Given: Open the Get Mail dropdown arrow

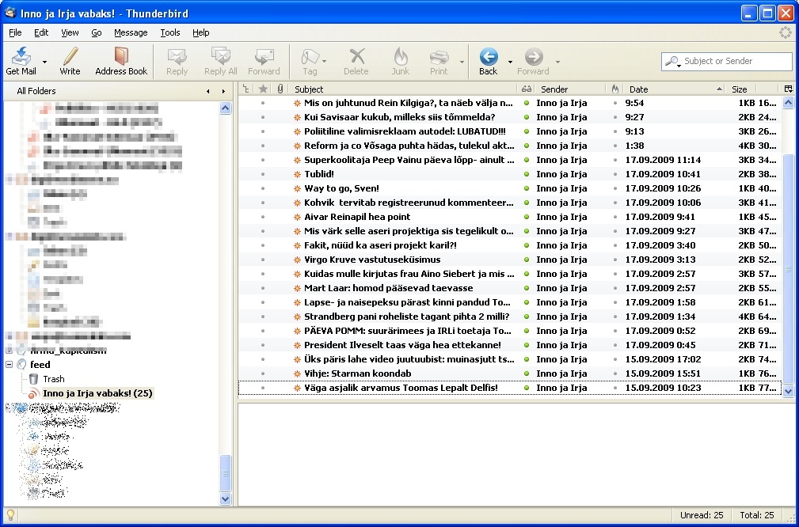Looking at the screenshot, I should click(x=44, y=62).
